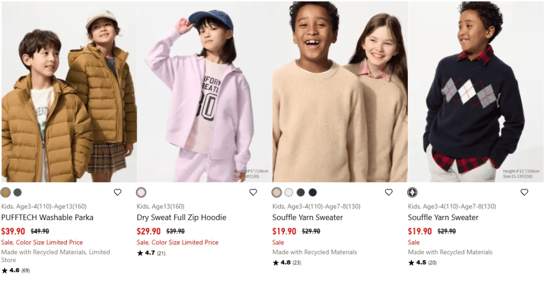Screen dimensions: 547x293
Task: Add Dry Sweat Full Zip Hoodie to wishlist
Action: click(253, 192)
